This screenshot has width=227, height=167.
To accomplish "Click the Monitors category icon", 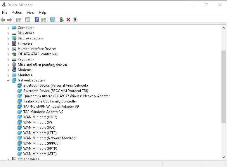I will click(14, 75).
